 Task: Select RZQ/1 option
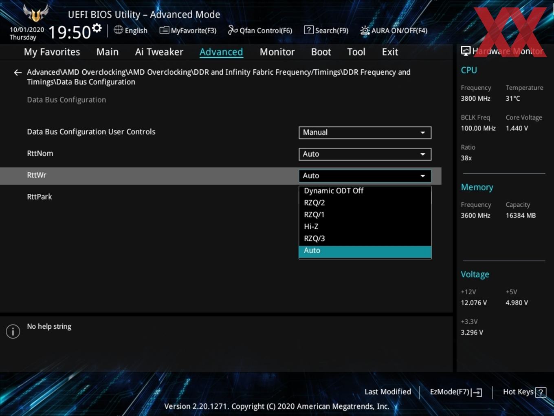pyautogui.click(x=365, y=215)
